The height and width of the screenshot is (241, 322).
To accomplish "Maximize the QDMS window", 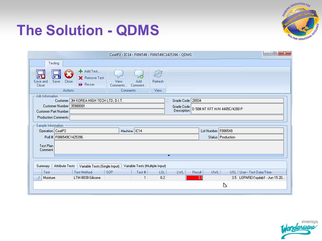I will (275, 53).
